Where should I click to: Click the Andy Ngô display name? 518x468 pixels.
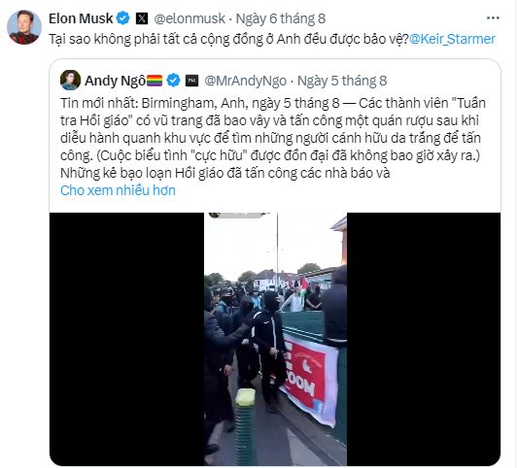pyautogui.click(x=115, y=81)
